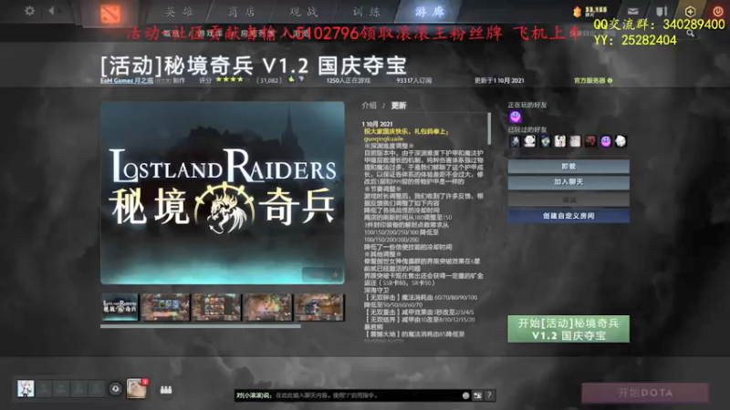The width and height of the screenshot is (730, 410).
Task: Click the red power quit icon
Action: tap(717, 11)
